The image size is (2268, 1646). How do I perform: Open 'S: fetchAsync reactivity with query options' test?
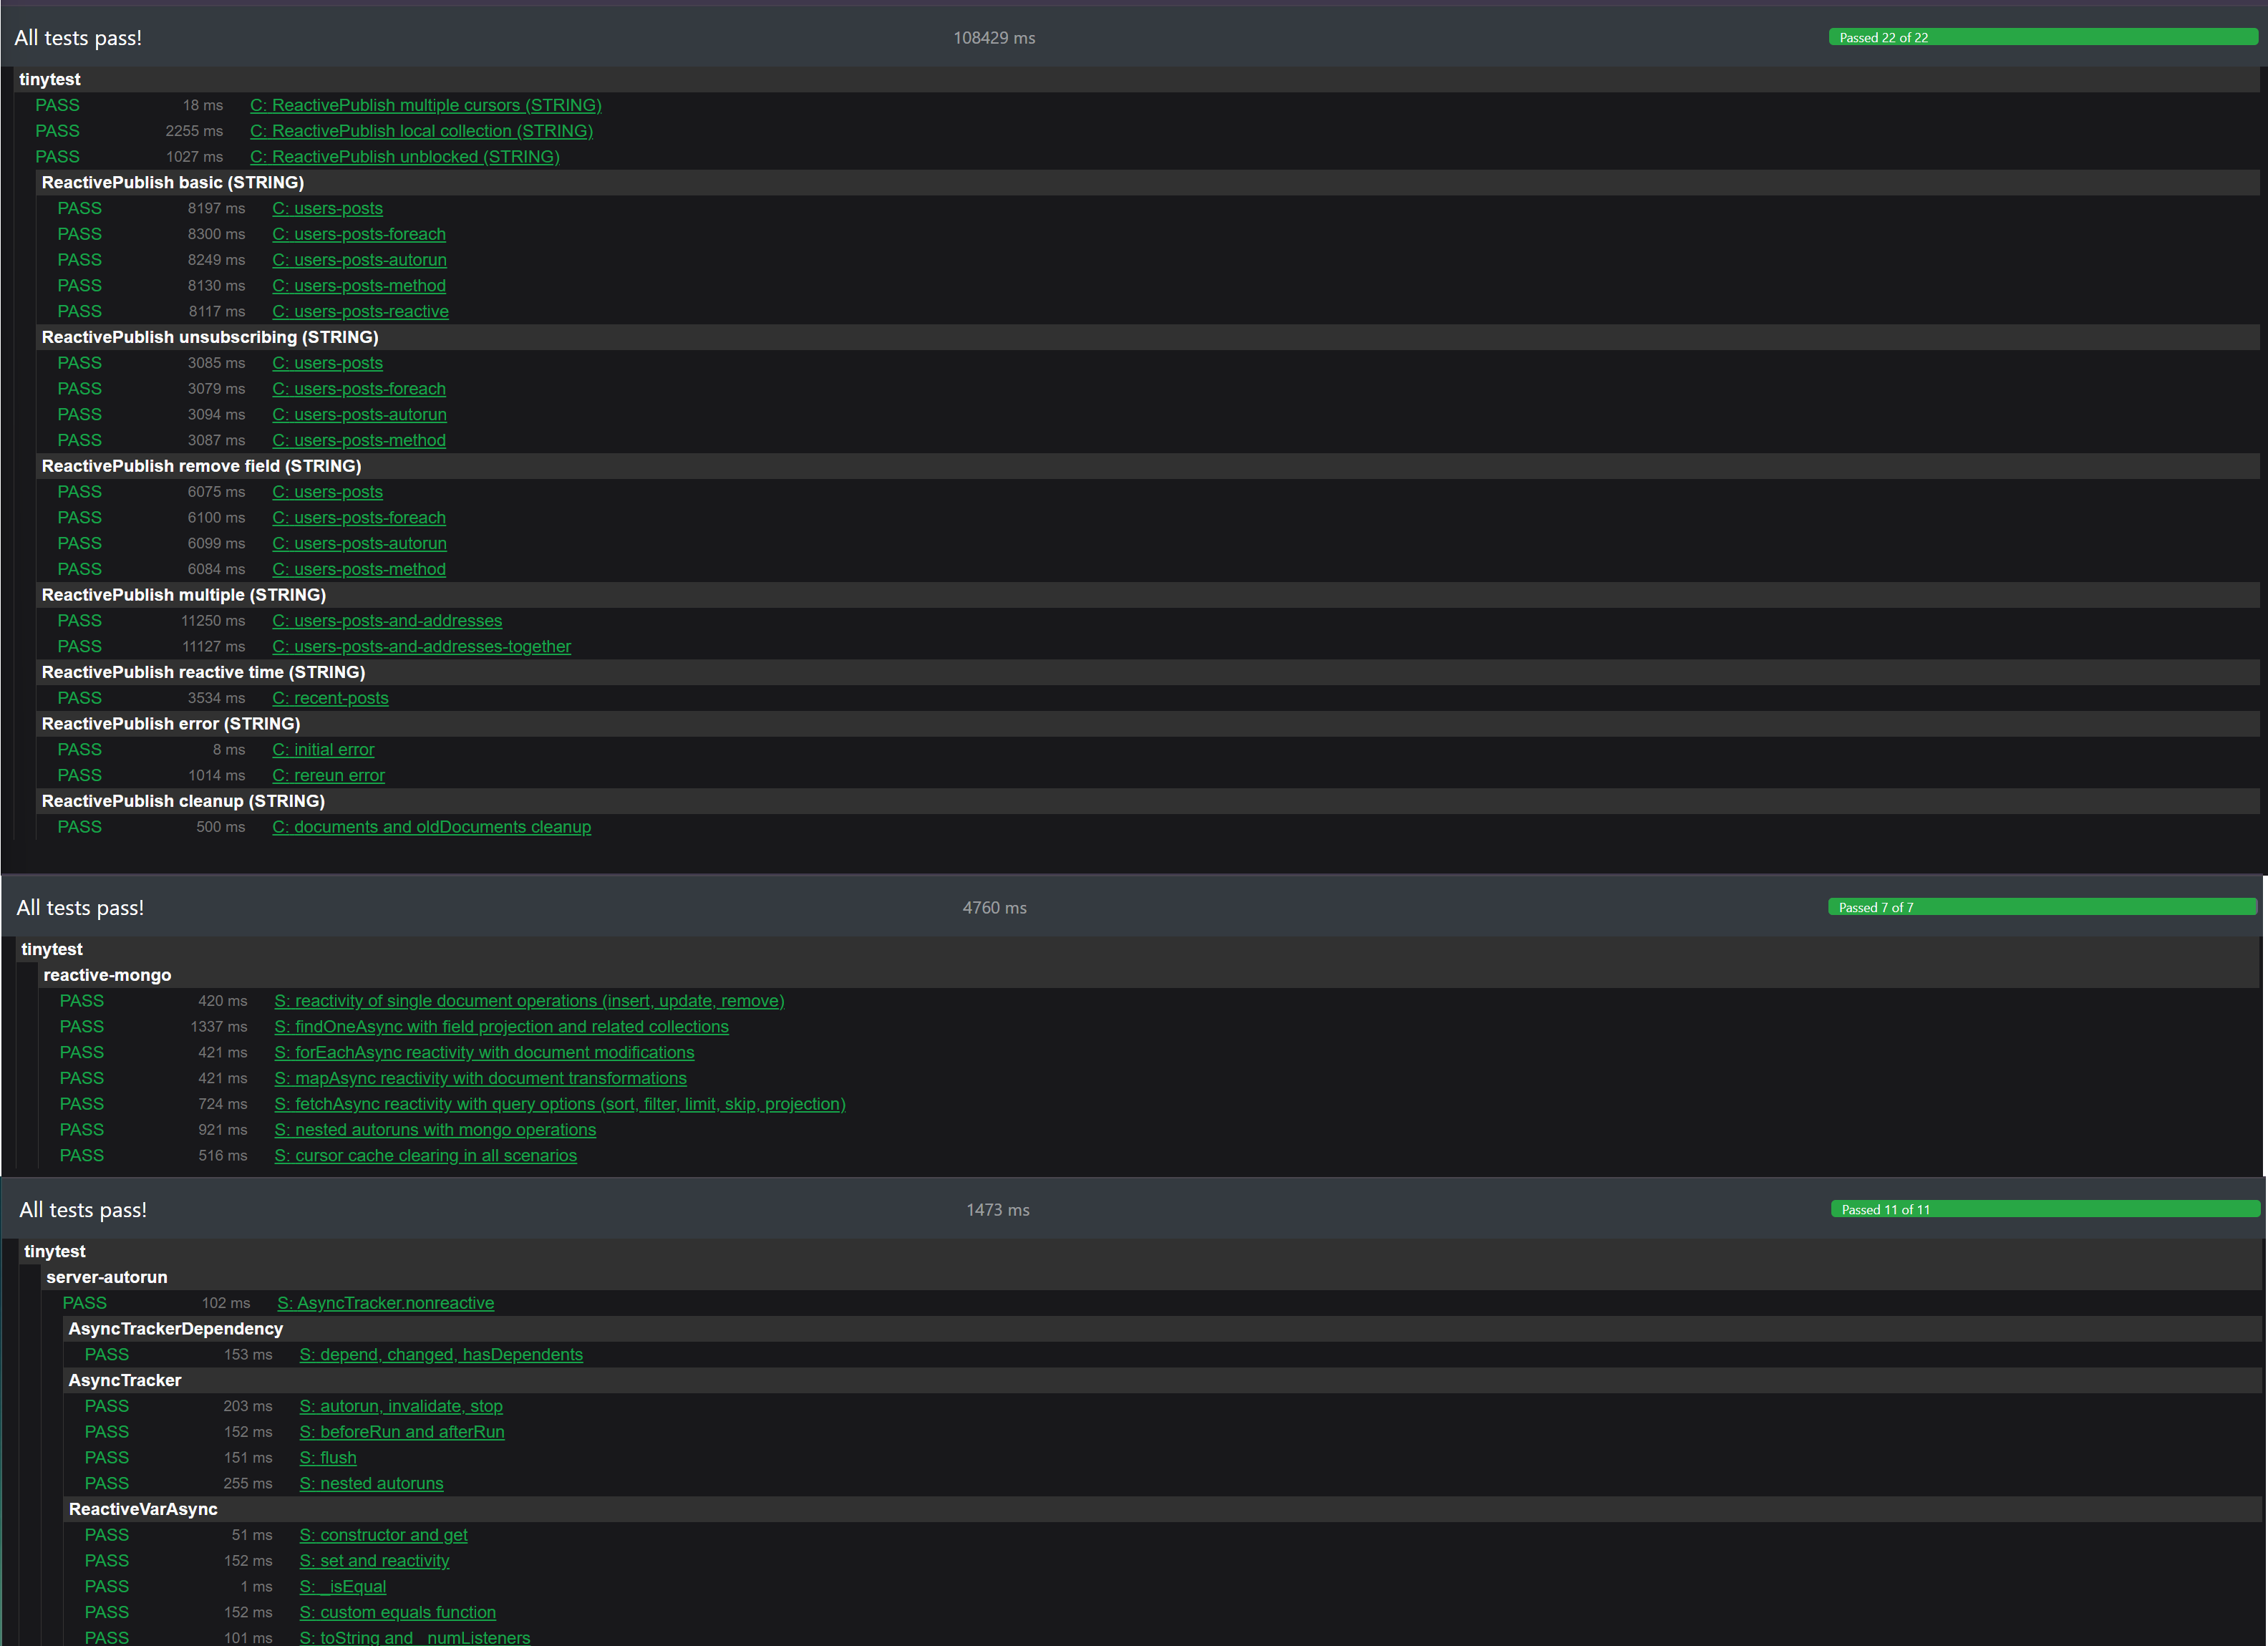coord(560,1104)
